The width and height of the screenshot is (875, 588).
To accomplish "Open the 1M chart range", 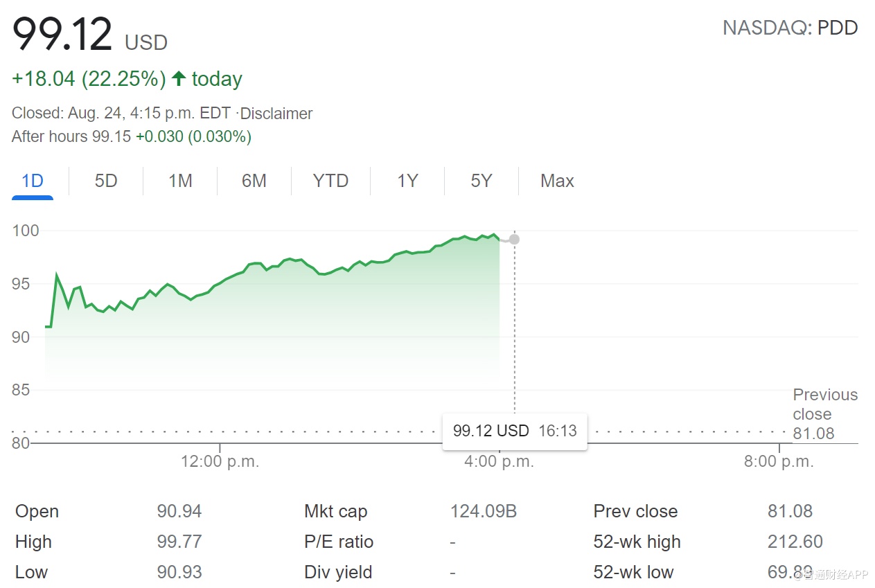I will [180, 181].
